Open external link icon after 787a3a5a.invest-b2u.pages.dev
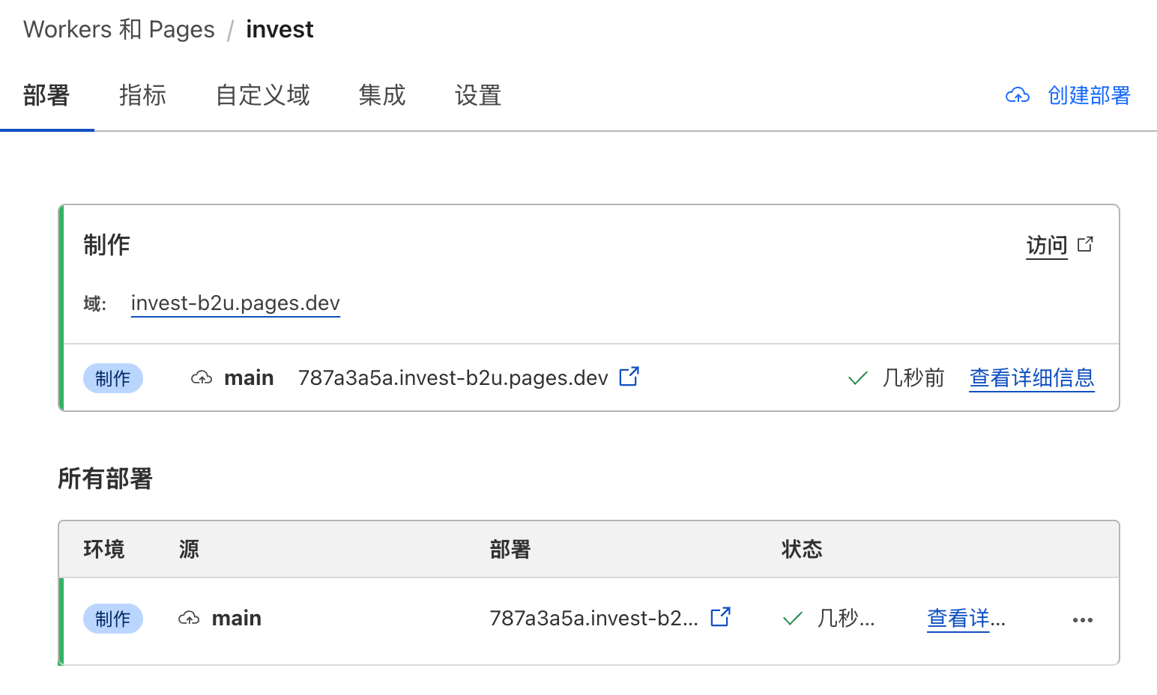This screenshot has width=1157, height=695. pyautogui.click(x=629, y=377)
